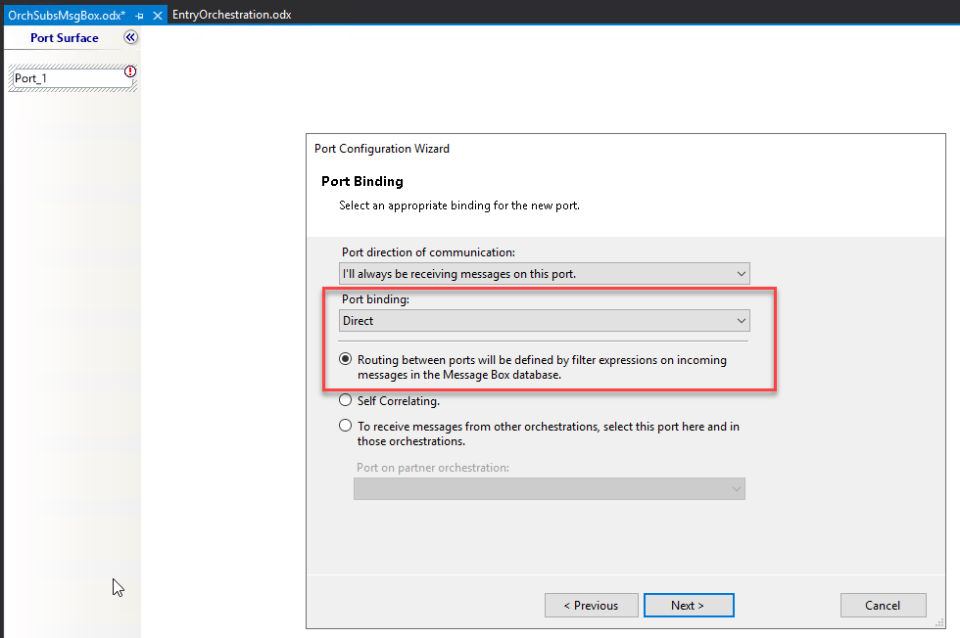Pin the OrchSubsMsgBox.odx tab
The width and height of the screenshot is (960, 638).
[138, 15]
